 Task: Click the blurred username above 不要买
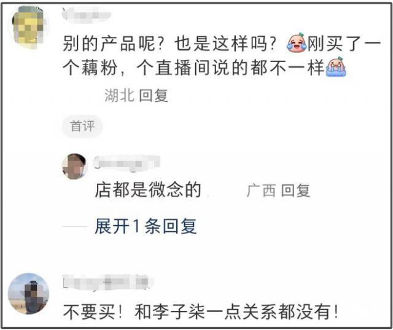[108, 282]
